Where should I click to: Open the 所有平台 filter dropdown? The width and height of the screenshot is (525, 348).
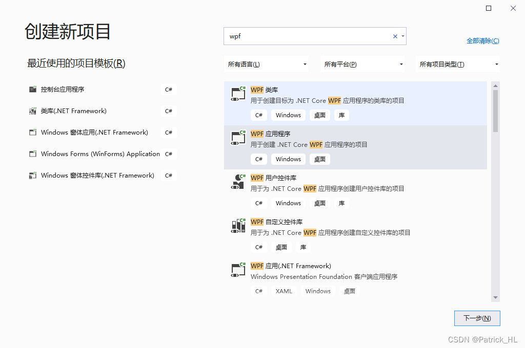point(363,64)
